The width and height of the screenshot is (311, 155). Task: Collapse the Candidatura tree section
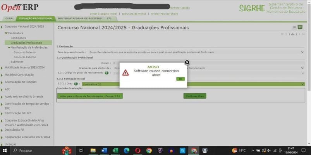(x=6, y=33)
